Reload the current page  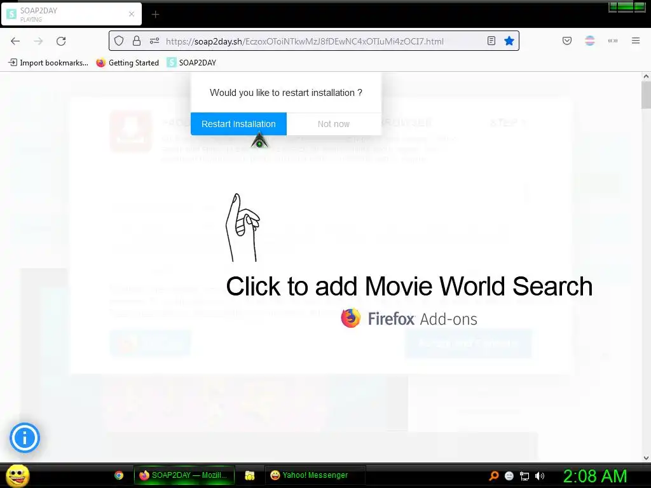click(61, 41)
